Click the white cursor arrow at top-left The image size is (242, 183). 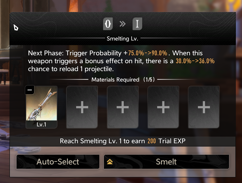tap(16, 27)
